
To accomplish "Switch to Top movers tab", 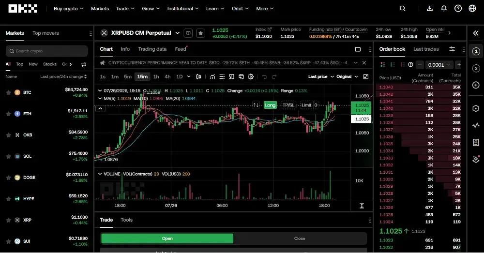I will pos(45,33).
